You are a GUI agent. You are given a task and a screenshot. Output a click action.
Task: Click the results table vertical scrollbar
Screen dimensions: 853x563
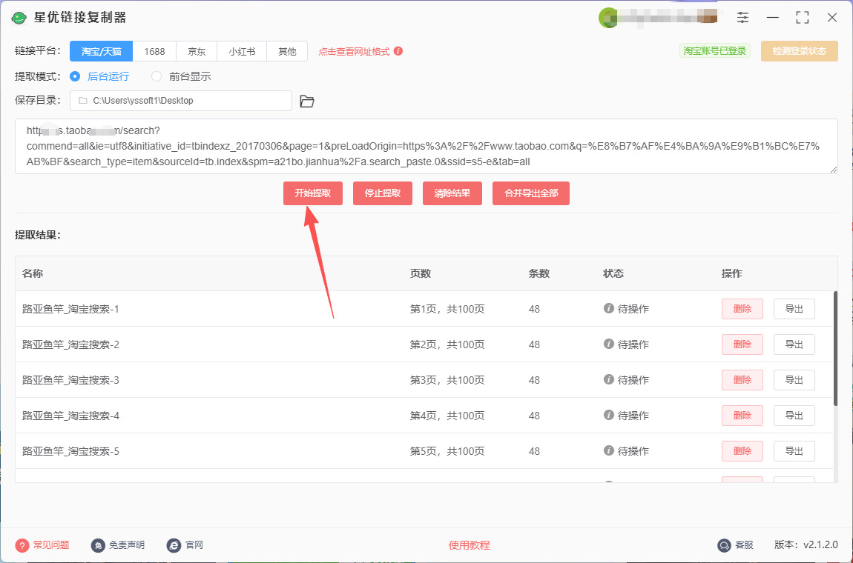tap(835, 347)
